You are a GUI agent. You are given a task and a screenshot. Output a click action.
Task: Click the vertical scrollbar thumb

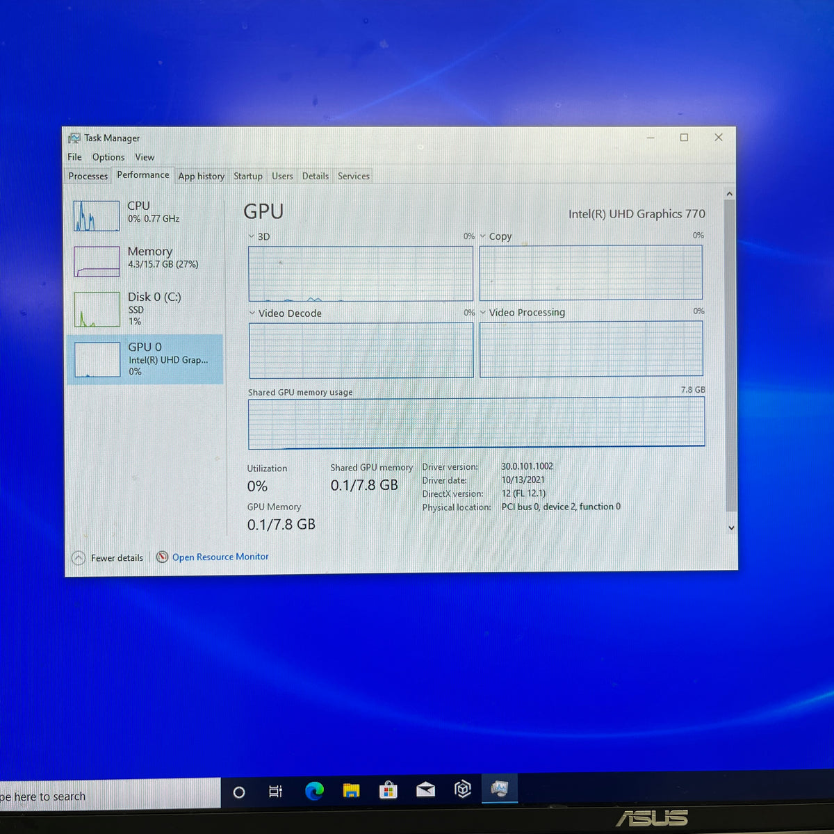point(730,356)
